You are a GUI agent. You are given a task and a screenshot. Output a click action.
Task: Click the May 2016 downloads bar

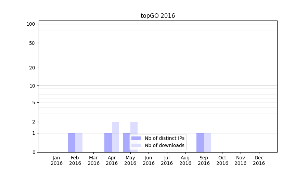(134, 127)
